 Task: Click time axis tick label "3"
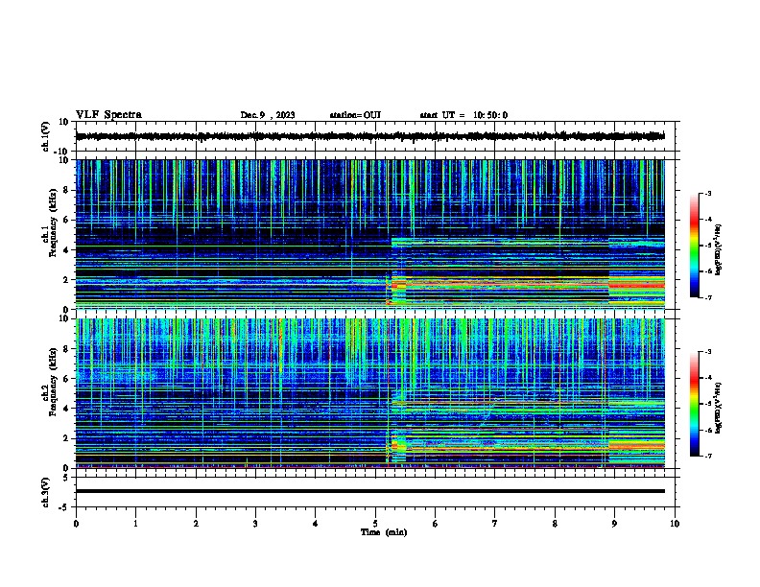click(x=255, y=524)
